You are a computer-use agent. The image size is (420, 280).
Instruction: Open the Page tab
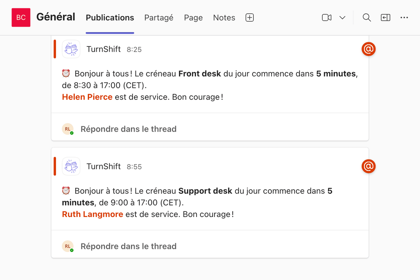193,17
